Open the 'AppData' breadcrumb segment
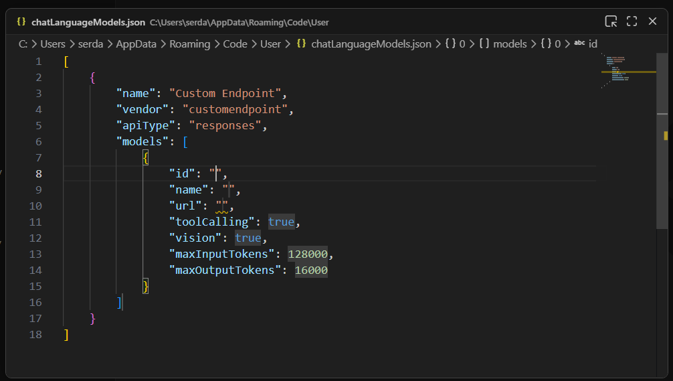The height and width of the screenshot is (381, 673). [x=136, y=44]
